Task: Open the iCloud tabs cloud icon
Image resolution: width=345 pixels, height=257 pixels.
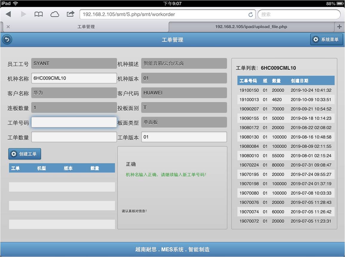Action: (55, 14)
